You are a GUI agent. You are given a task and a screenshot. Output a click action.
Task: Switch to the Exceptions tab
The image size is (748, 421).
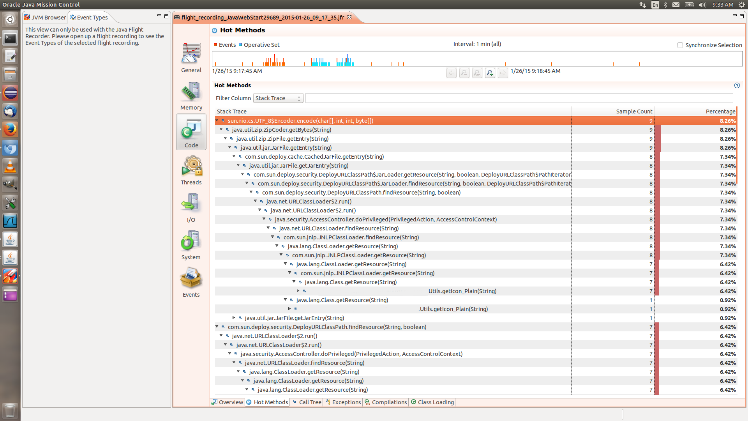pos(343,402)
